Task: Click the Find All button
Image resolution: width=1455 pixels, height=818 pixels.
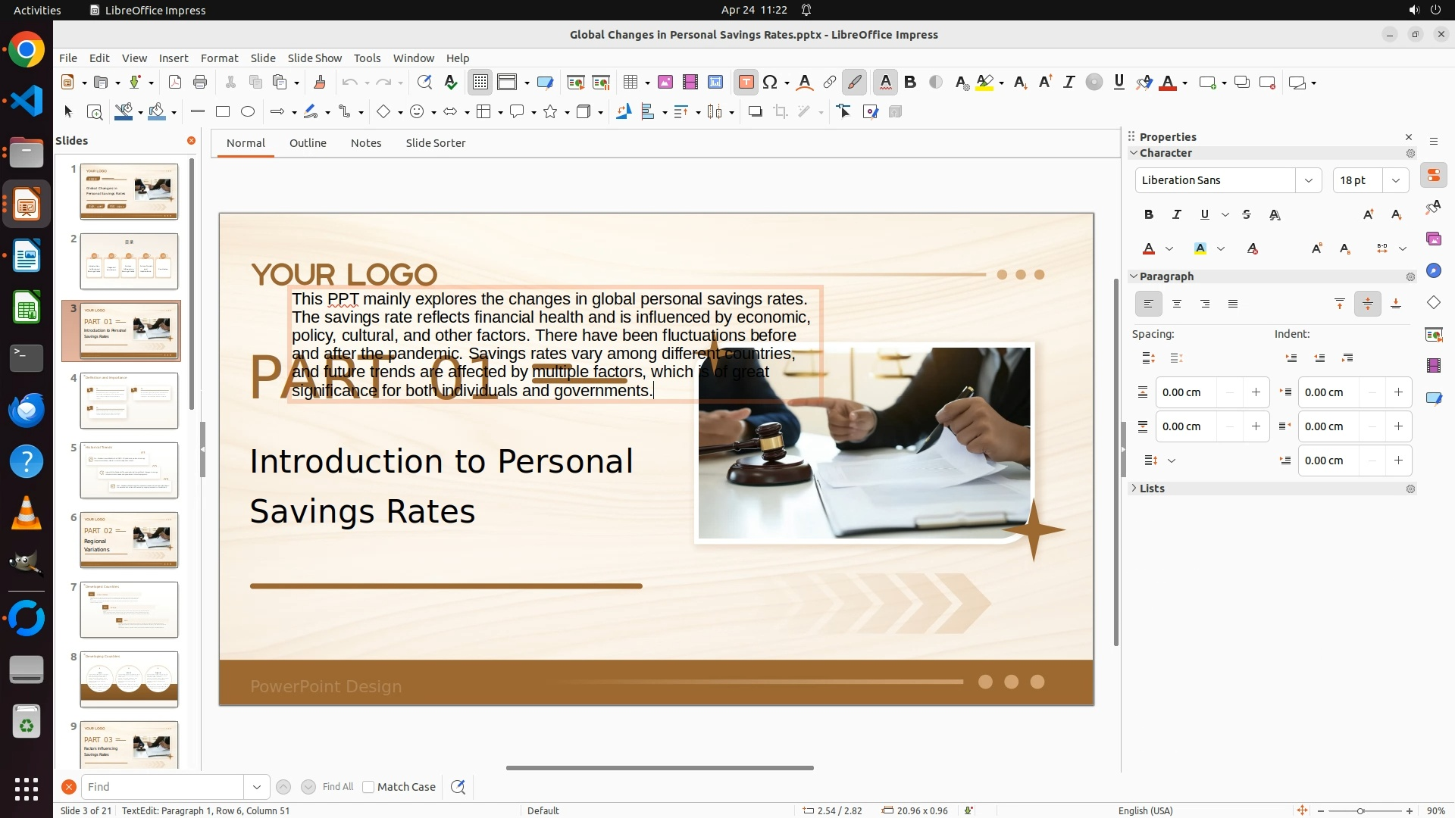Action: click(x=338, y=787)
